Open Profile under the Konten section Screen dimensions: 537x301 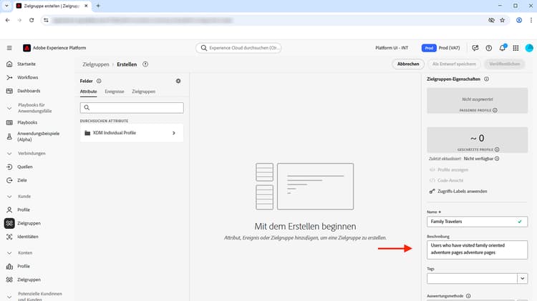tap(24, 266)
